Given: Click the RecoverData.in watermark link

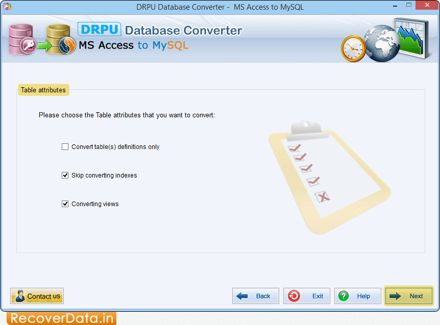Looking at the screenshot, I should 58,318.
